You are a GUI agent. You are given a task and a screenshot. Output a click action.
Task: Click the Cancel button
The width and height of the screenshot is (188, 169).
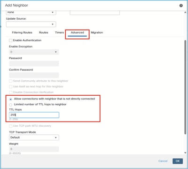tap(163, 161)
